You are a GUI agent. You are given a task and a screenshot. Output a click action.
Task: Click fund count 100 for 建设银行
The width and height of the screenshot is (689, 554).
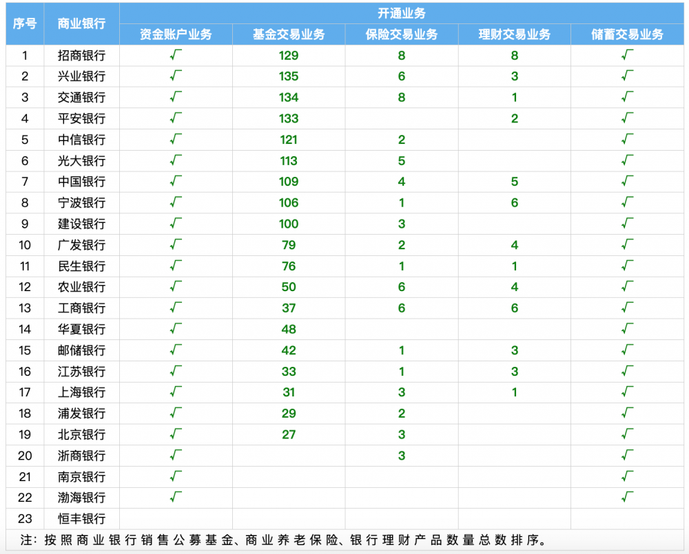click(x=289, y=224)
